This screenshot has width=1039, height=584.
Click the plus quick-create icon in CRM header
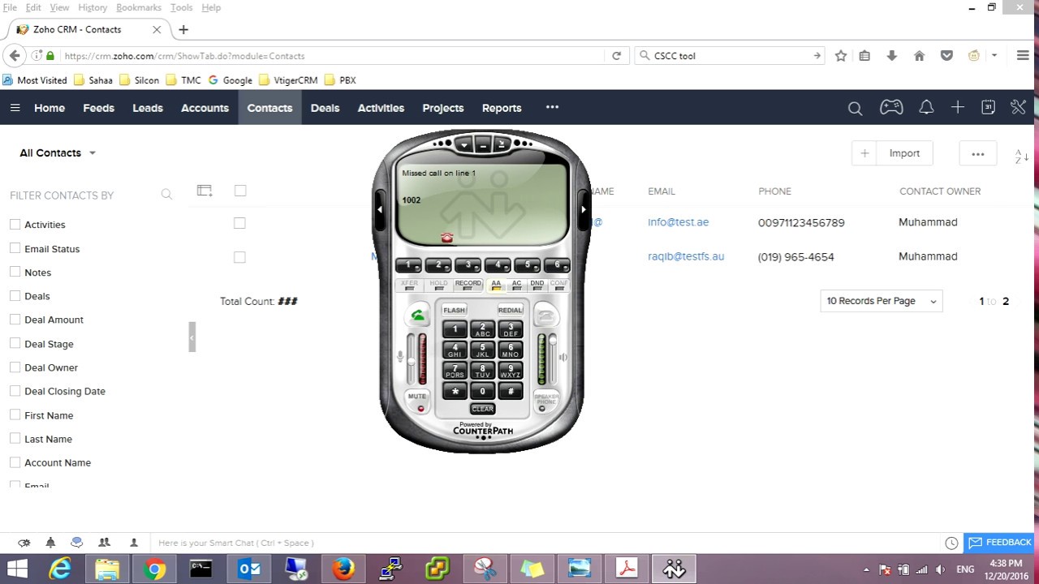pyautogui.click(x=958, y=107)
